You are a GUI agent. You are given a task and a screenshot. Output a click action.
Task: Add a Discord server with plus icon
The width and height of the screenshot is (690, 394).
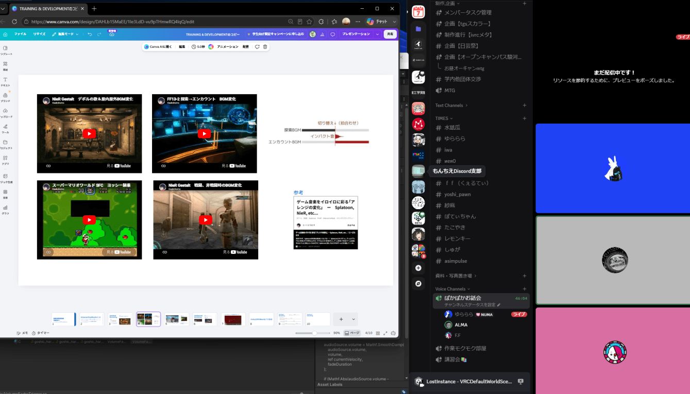(418, 268)
